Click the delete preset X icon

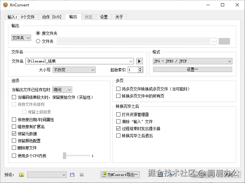tap(82, 175)
